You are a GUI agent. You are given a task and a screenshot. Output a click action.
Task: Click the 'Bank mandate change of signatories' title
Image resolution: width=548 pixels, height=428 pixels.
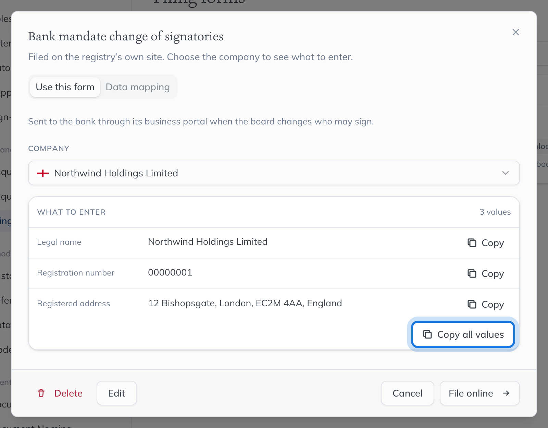pyautogui.click(x=126, y=36)
